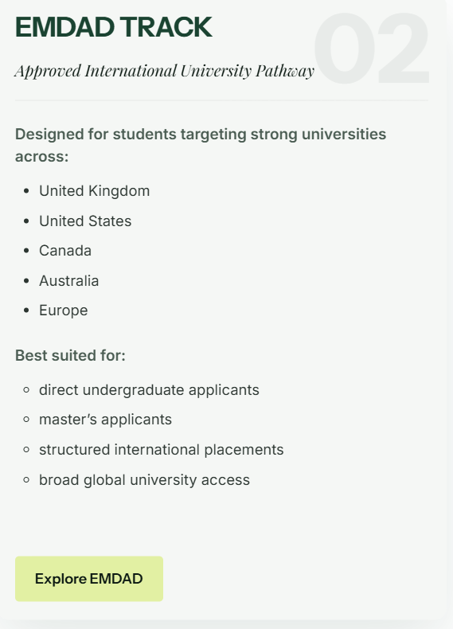Select the Canada list entry
The image size is (453, 629).
65,251
